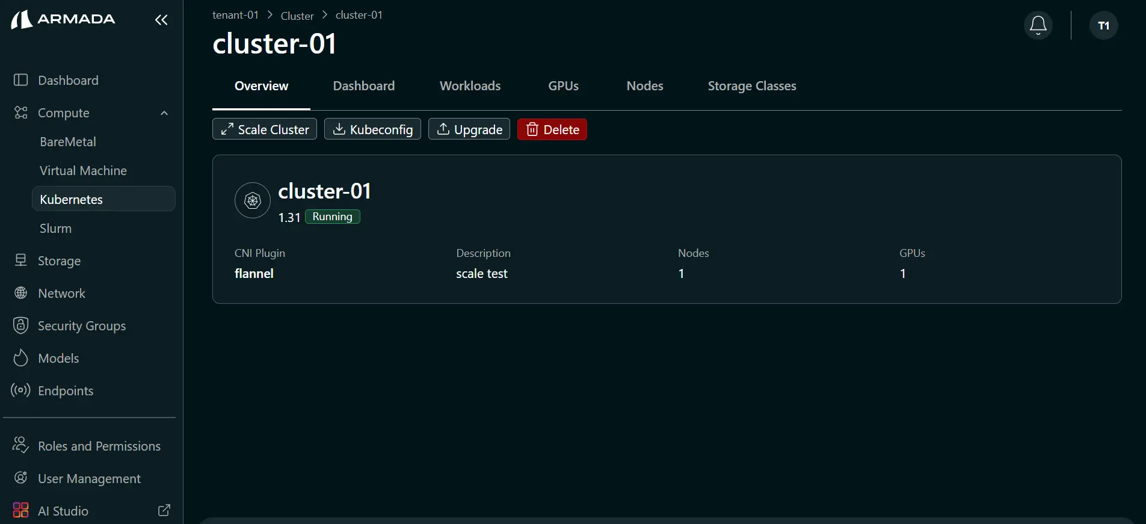The width and height of the screenshot is (1146, 524).
Task: Click the Armada logo
Action: pyautogui.click(x=63, y=19)
